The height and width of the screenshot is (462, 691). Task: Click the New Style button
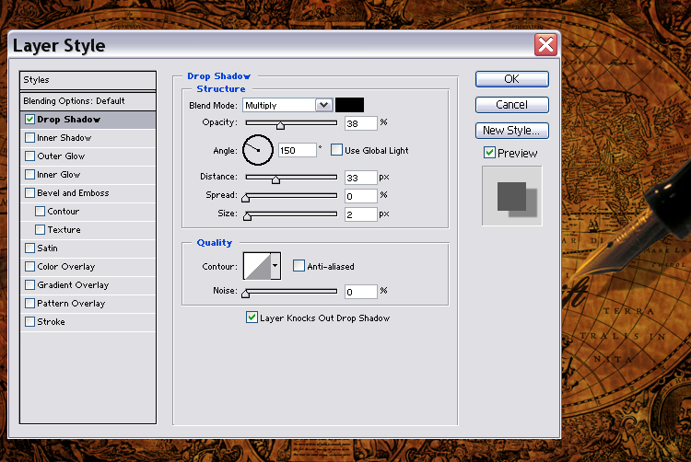(x=511, y=131)
